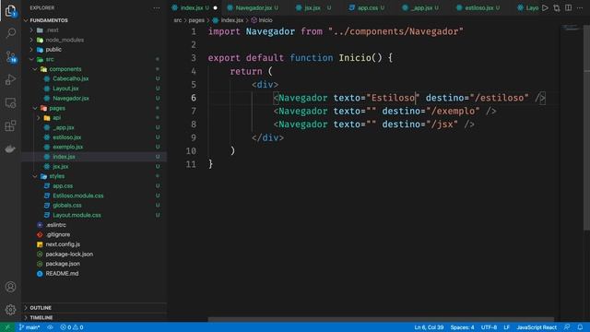Click the editor horizontal scrollbar
This screenshot has width=590, height=332.
381,319
